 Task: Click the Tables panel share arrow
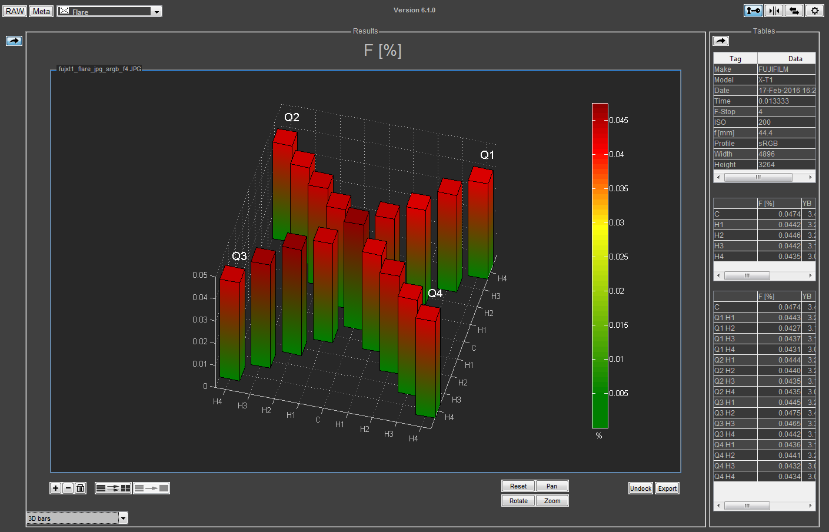(x=721, y=41)
